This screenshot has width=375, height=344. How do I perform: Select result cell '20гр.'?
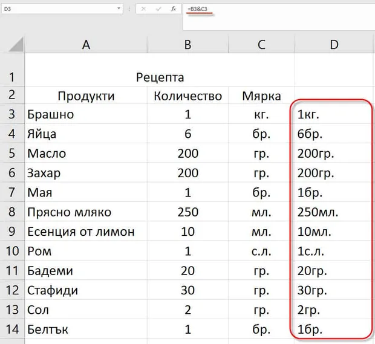click(x=334, y=270)
